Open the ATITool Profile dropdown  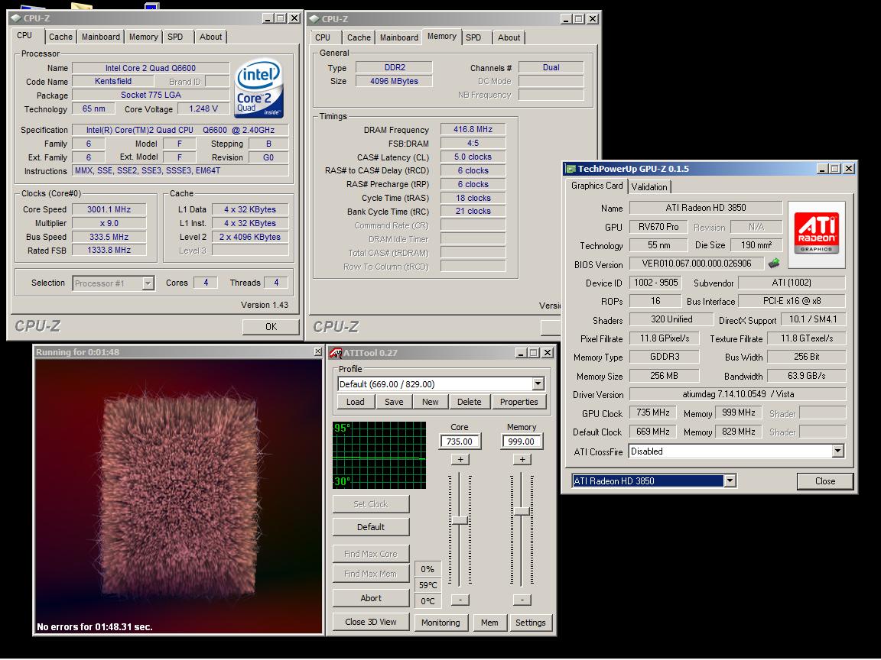coord(538,383)
